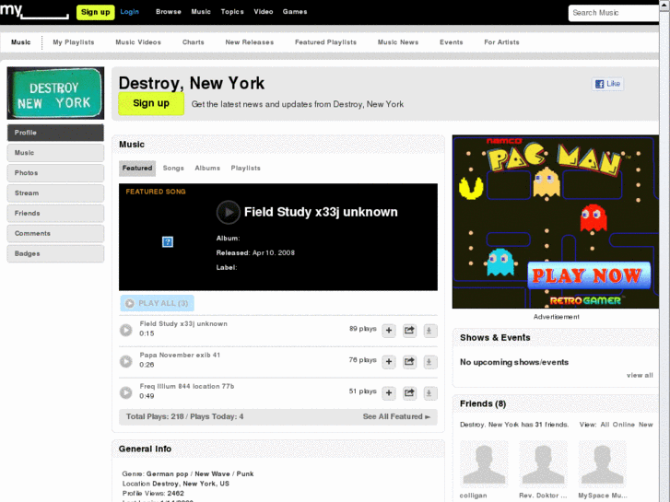Open the Browse menu
Image resolution: width=670 pixels, height=502 pixels.
tap(169, 12)
